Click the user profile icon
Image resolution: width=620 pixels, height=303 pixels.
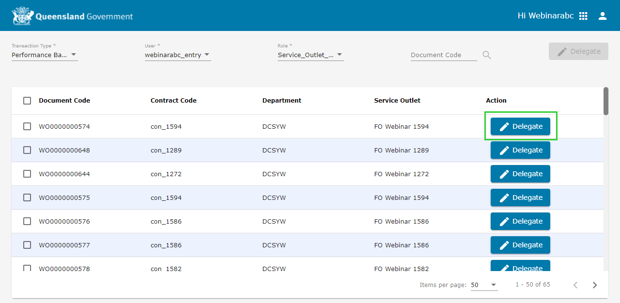click(x=603, y=16)
